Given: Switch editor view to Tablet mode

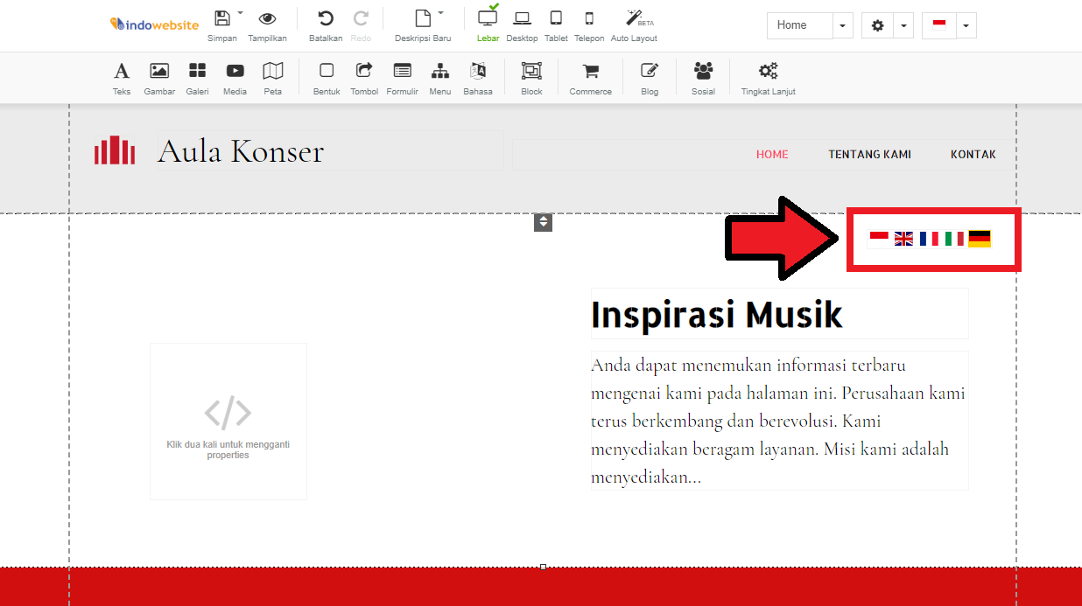Looking at the screenshot, I should coord(556,24).
